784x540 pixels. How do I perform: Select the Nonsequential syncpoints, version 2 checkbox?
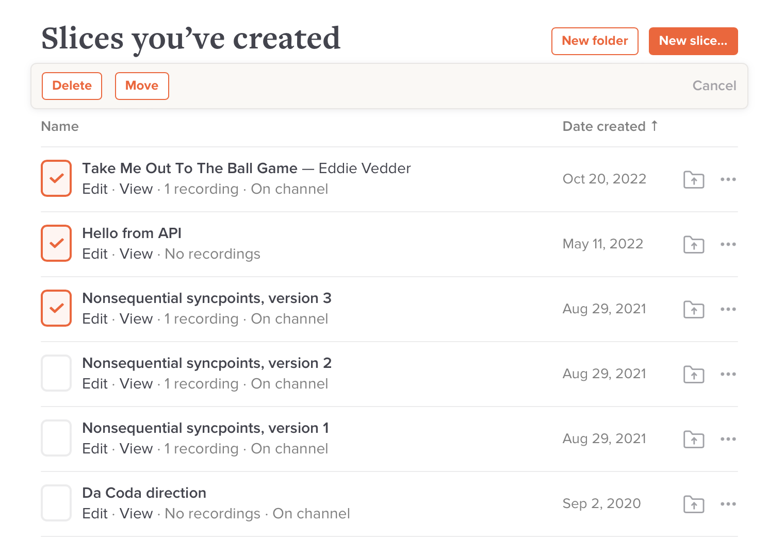click(56, 373)
